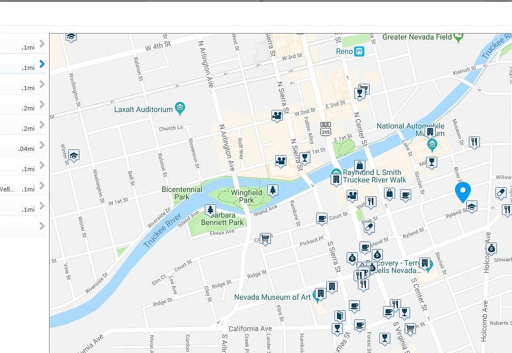Open the shopping cart marker near Court St

point(265,239)
